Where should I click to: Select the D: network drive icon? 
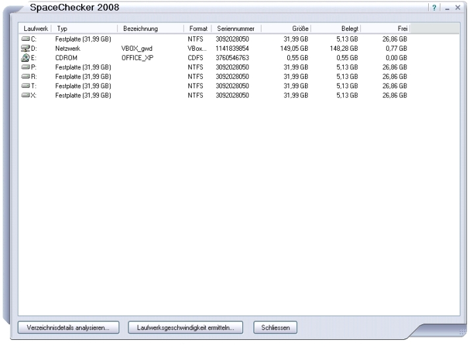coord(26,48)
